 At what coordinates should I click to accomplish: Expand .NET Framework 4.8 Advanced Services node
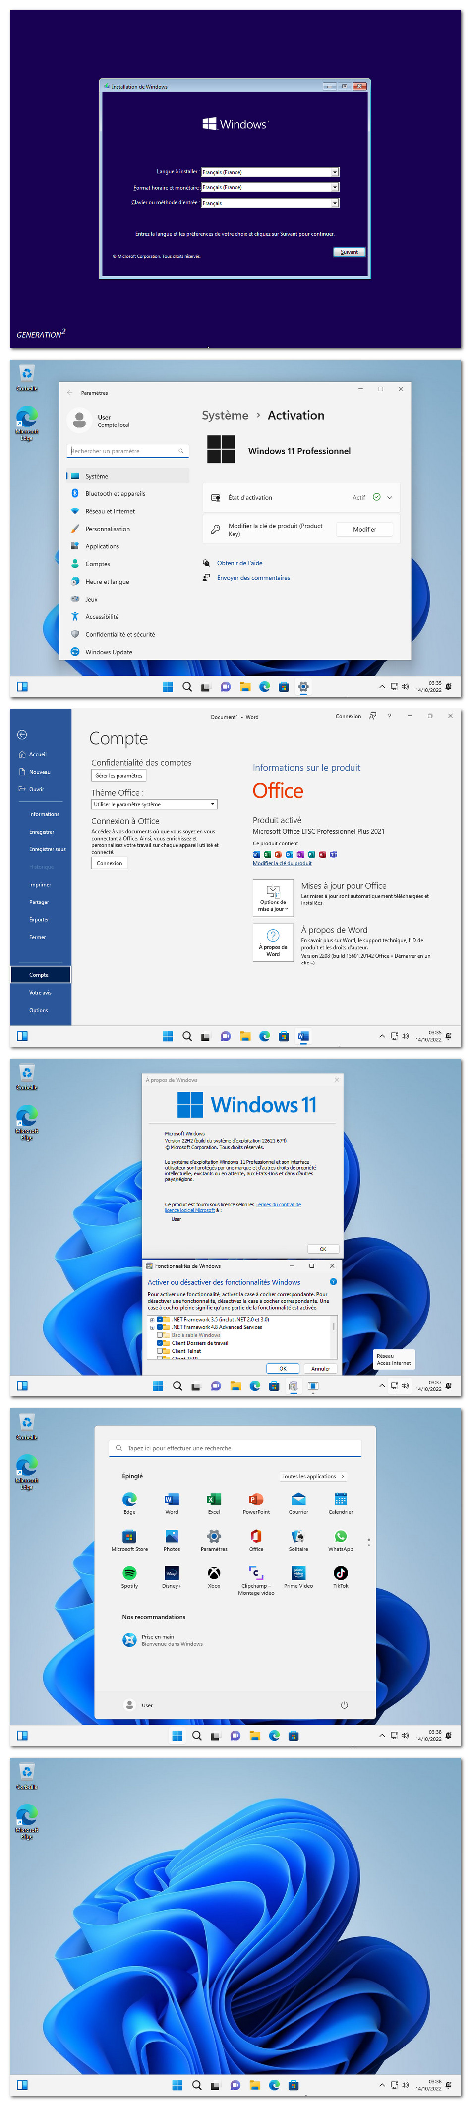[152, 1327]
